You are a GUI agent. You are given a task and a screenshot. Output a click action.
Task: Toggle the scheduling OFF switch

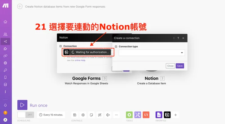[26, 115]
